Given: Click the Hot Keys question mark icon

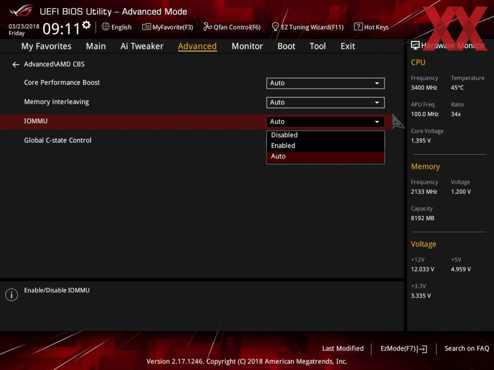Looking at the screenshot, I should [x=358, y=26].
